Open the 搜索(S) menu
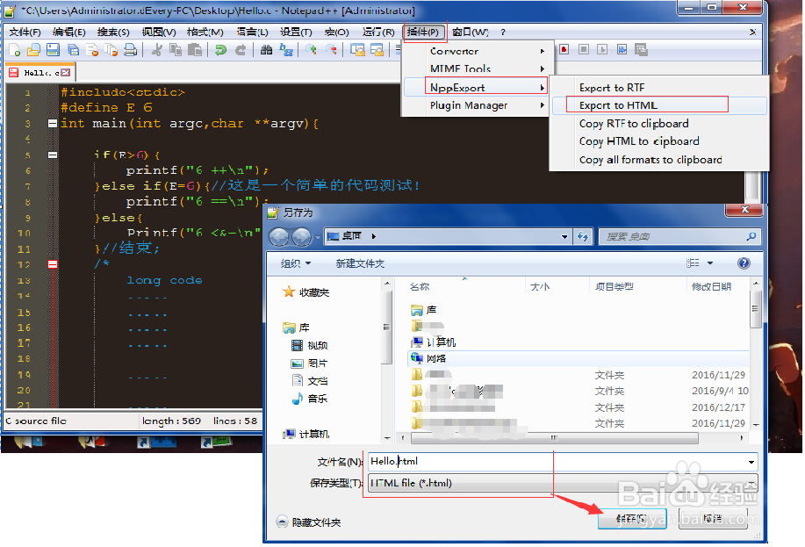This screenshot has height=547, width=805. point(113,32)
